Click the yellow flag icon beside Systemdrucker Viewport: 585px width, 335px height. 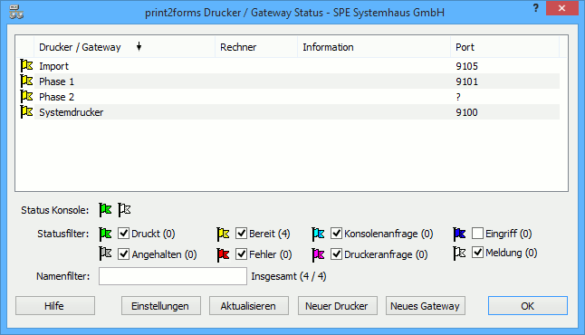coord(26,112)
